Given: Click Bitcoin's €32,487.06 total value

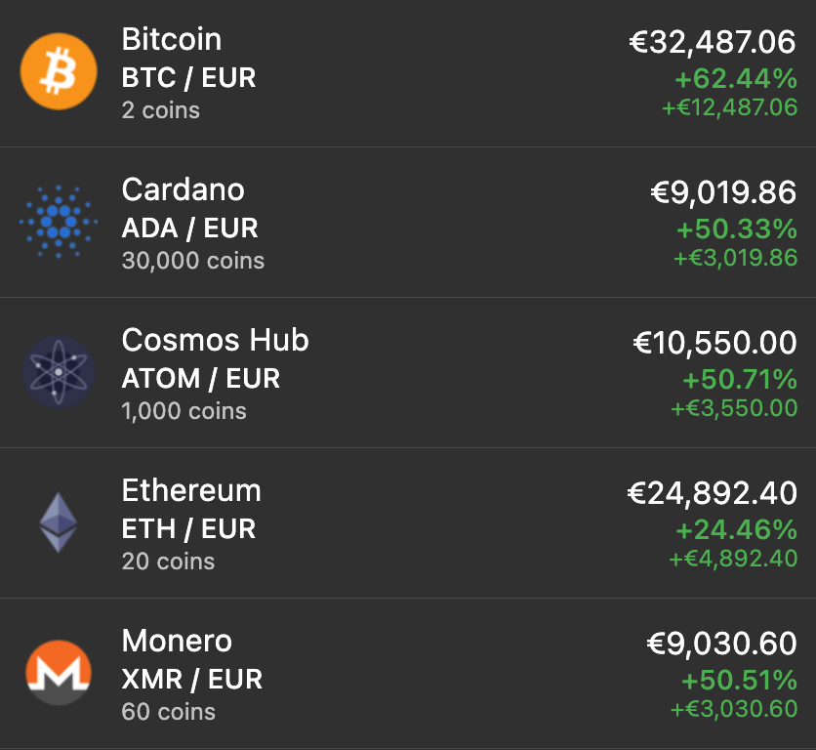Looking at the screenshot, I should pyautogui.click(x=713, y=42).
